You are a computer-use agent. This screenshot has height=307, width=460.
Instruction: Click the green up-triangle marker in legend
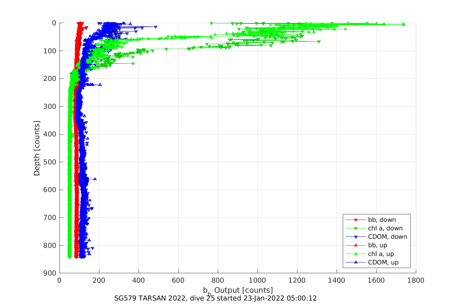[x=355, y=254]
